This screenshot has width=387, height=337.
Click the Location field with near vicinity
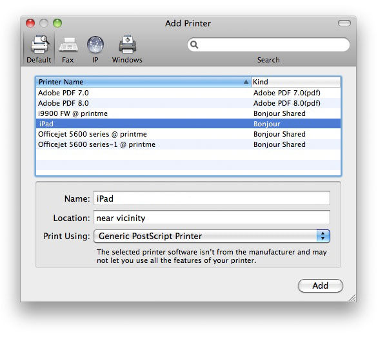click(212, 217)
